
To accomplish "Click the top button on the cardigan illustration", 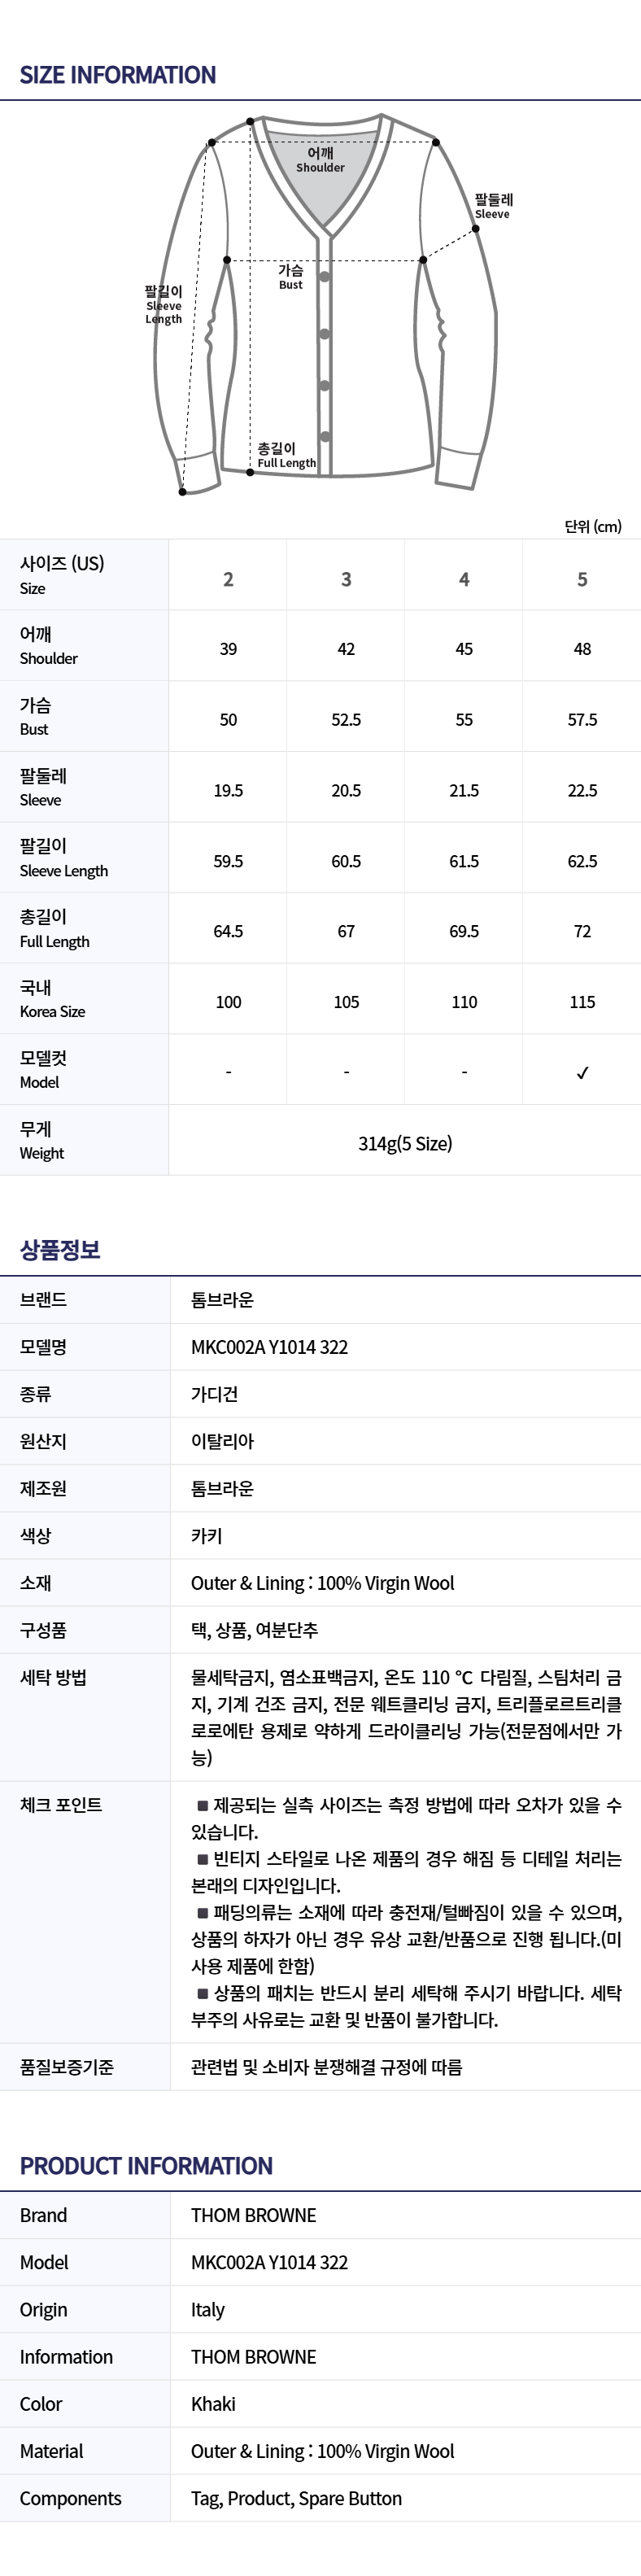I will pyautogui.click(x=324, y=277).
